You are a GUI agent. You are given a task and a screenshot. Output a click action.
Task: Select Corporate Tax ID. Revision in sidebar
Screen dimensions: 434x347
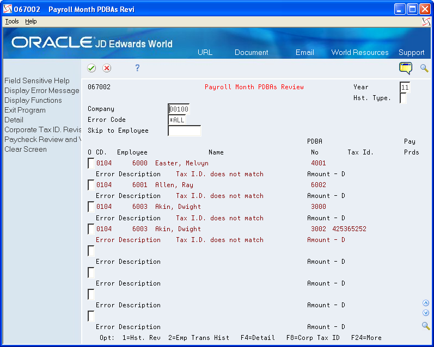[42, 129]
